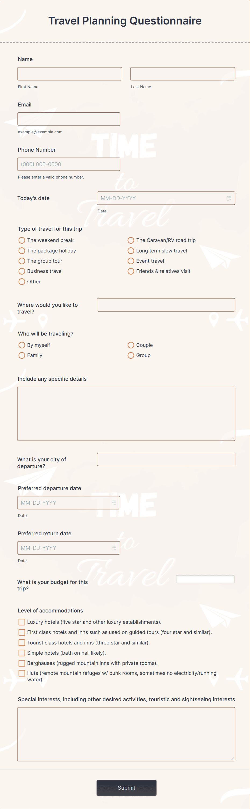This screenshot has width=250, height=809.
Task: Choose Event travel for this trip
Action: (x=131, y=261)
